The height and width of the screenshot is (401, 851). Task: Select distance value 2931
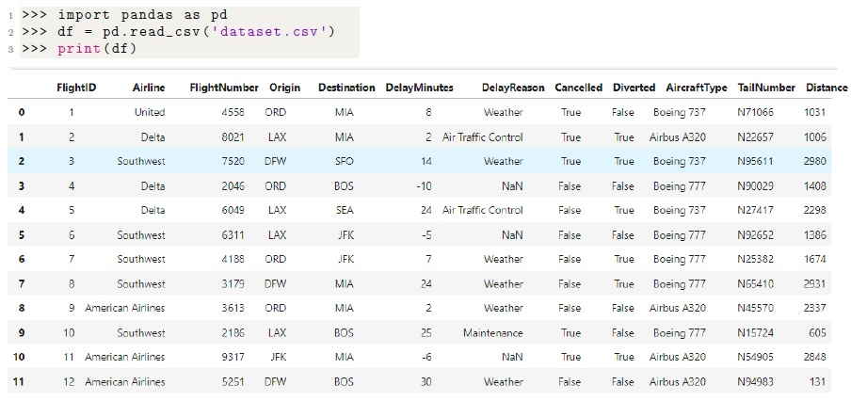coord(815,283)
